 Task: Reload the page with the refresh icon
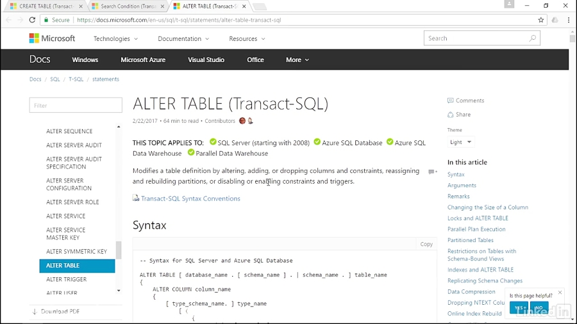click(x=32, y=20)
